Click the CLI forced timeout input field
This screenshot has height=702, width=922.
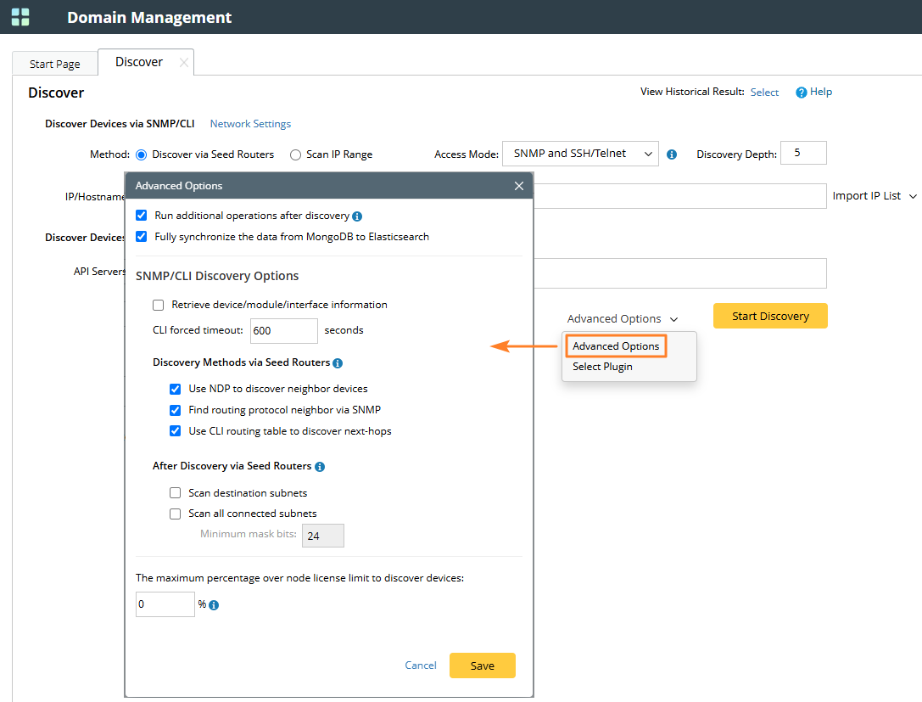coord(284,331)
